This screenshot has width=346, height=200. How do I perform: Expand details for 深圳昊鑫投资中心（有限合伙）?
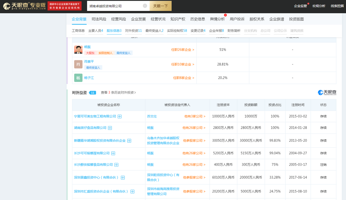[123, 177]
